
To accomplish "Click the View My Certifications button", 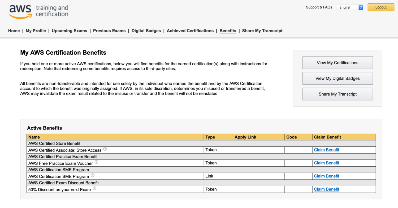I will coord(338,63).
